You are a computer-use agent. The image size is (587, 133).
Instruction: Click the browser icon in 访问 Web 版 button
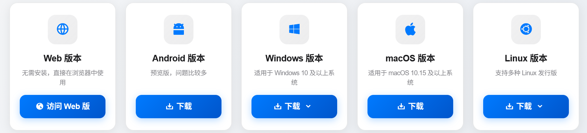[x=40, y=106]
